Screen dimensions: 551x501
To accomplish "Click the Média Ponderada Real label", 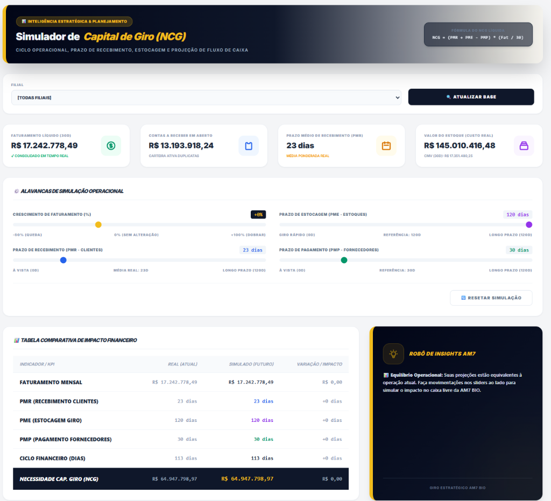I will pyautogui.click(x=308, y=156).
